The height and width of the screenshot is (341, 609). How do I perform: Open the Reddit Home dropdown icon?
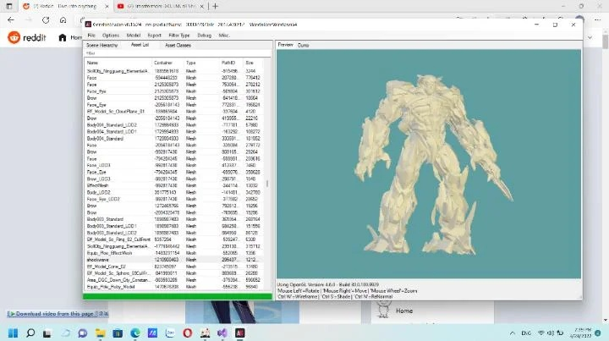(590, 38)
